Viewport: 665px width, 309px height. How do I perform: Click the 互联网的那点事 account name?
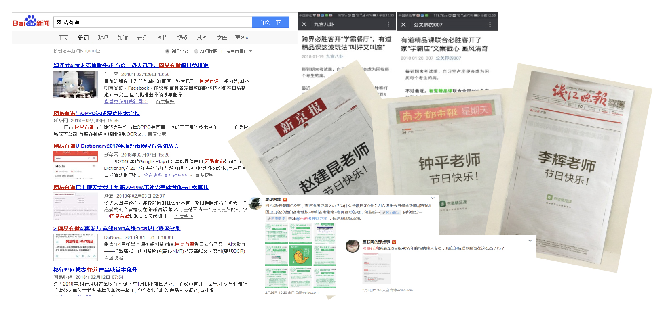(x=376, y=242)
